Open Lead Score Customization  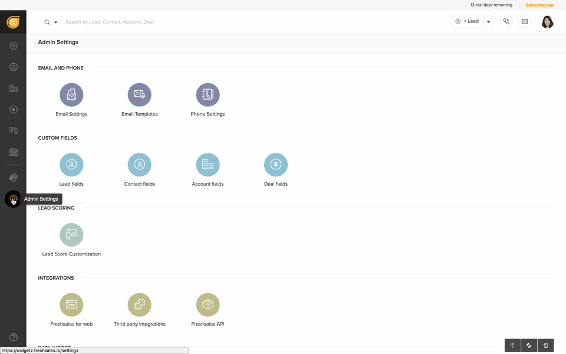pyautogui.click(x=71, y=235)
